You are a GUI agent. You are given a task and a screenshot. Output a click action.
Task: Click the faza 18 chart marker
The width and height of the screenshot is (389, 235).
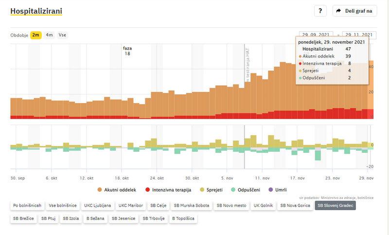(x=127, y=51)
